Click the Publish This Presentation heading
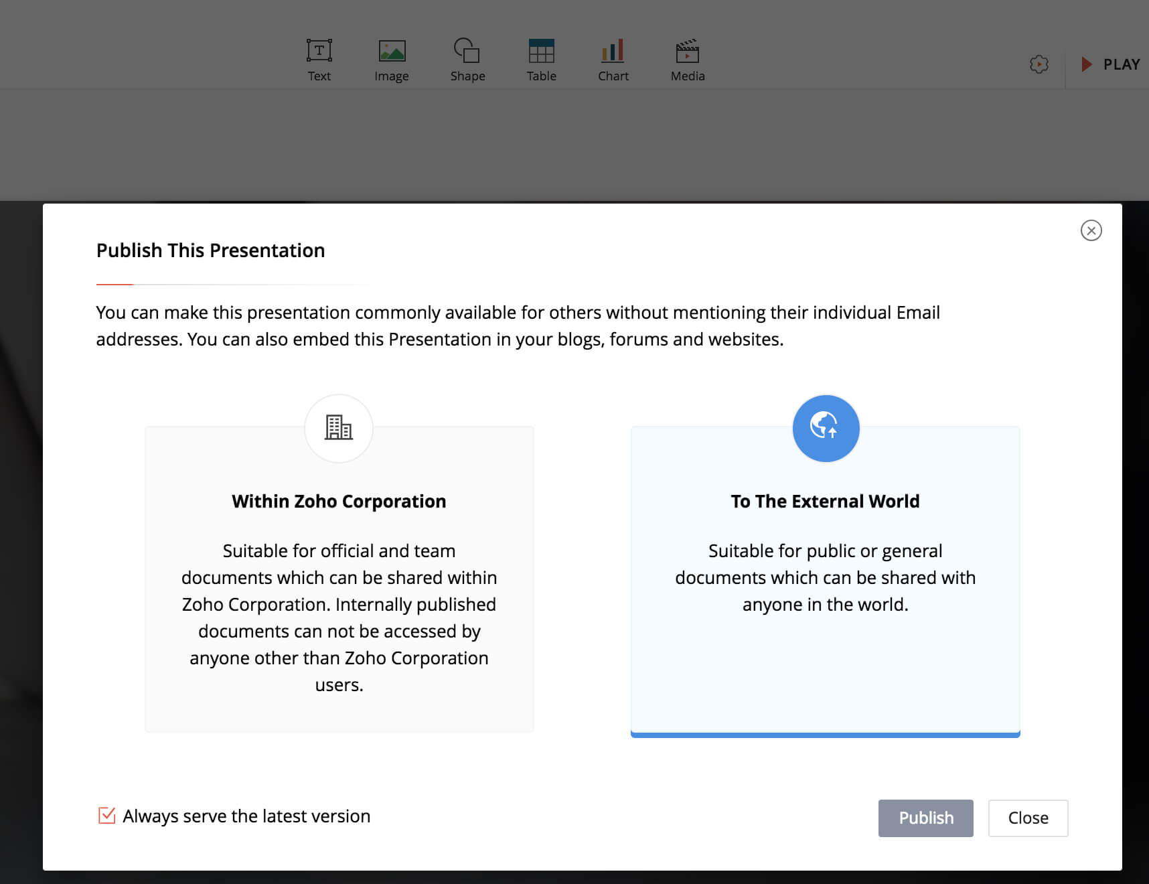This screenshot has height=884, width=1149. click(210, 250)
